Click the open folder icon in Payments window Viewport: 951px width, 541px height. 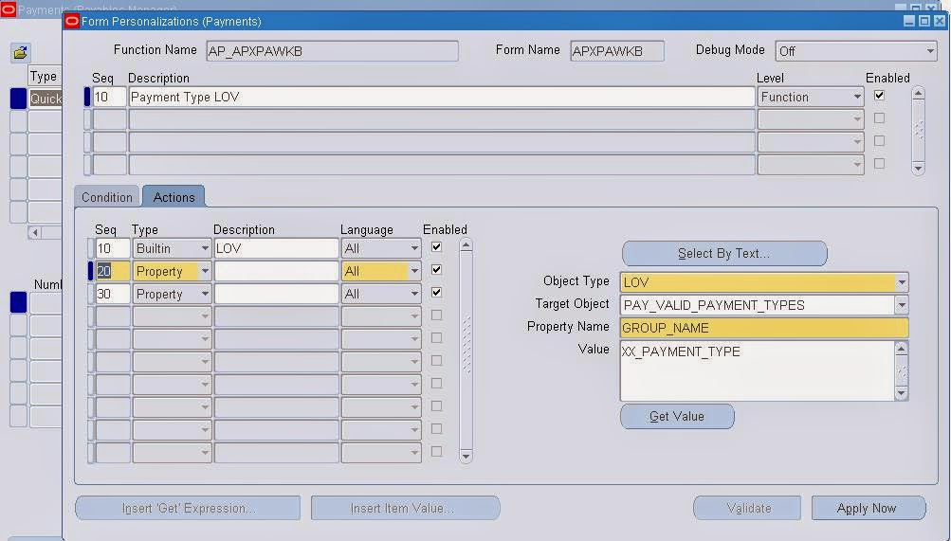pos(21,53)
